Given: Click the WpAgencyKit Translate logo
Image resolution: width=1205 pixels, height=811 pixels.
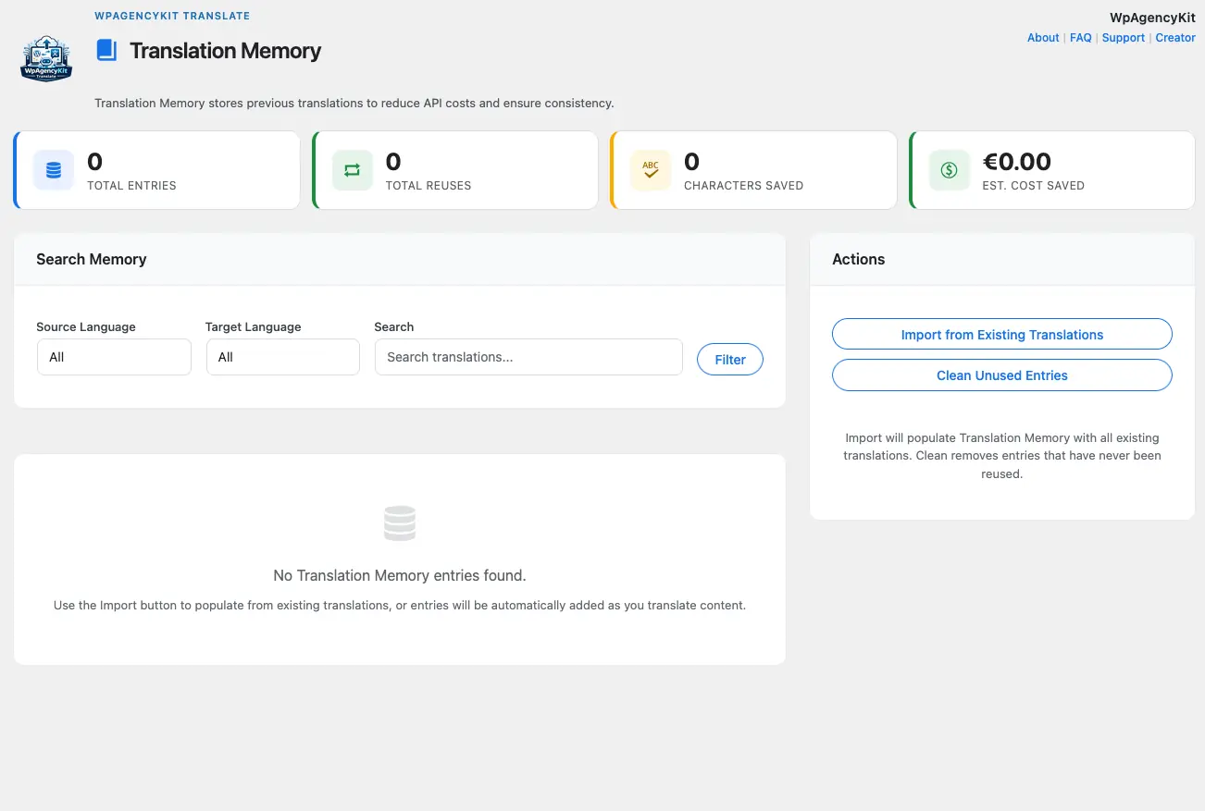Looking at the screenshot, I should (x=46, y=58).
